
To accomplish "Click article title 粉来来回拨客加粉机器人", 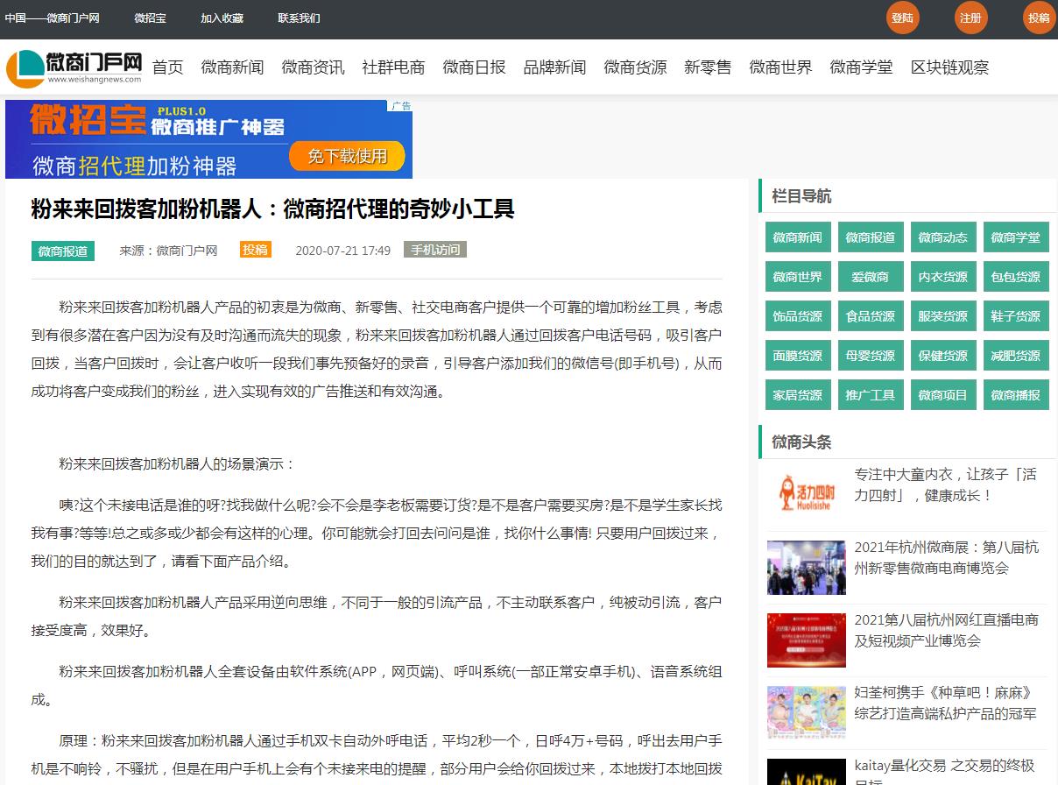I will coord(272,209).
